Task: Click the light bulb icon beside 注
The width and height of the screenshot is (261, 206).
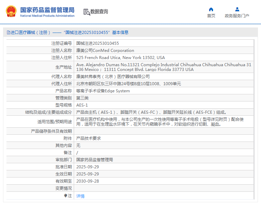Action: click(x=66, y=196)
